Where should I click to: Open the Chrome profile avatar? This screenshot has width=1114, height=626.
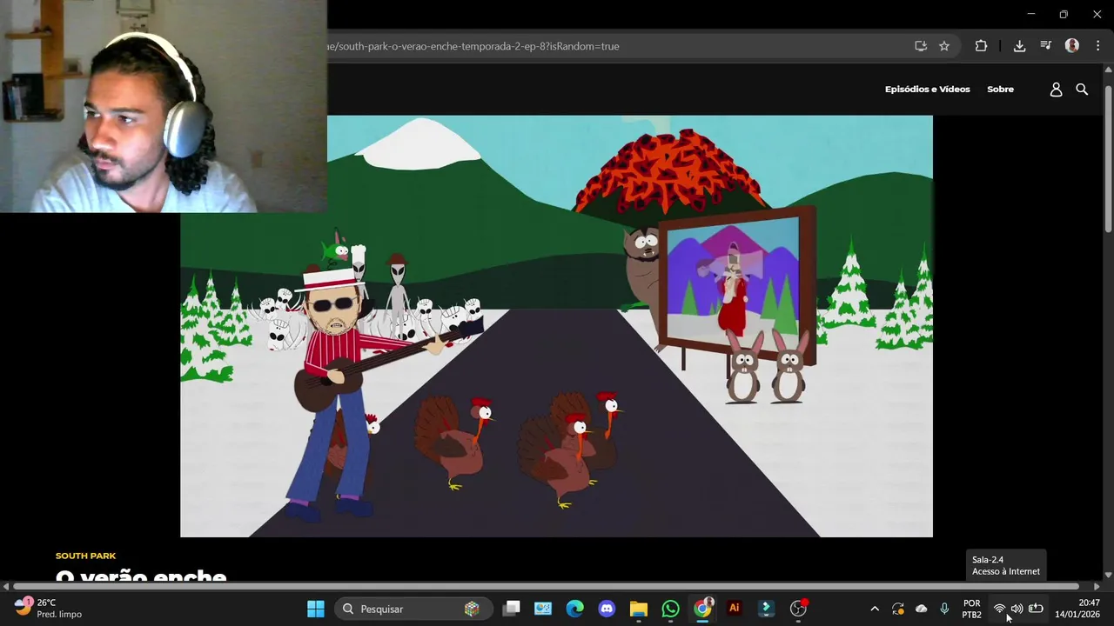tap(1072, 46)
